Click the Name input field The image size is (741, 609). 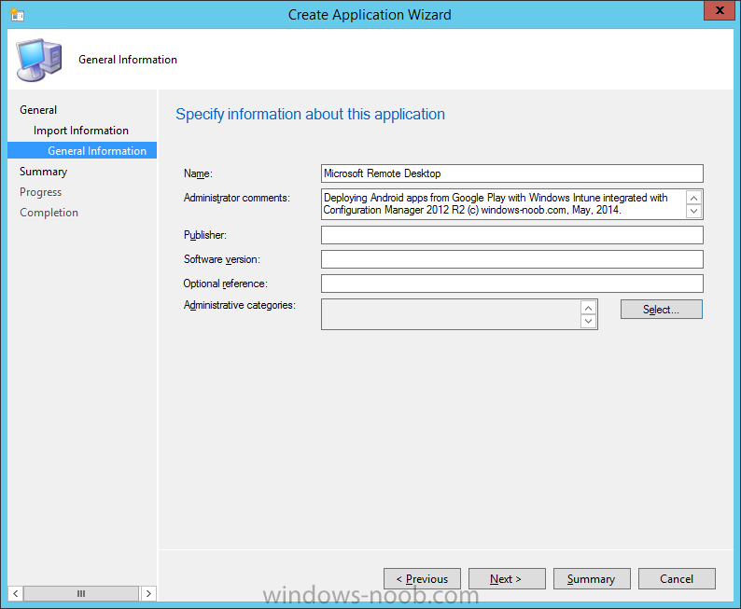pyautogui.click(x=511, y=173)
